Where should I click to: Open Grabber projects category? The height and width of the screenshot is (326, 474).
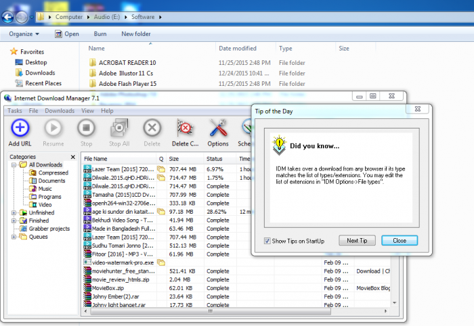point(49,229)
